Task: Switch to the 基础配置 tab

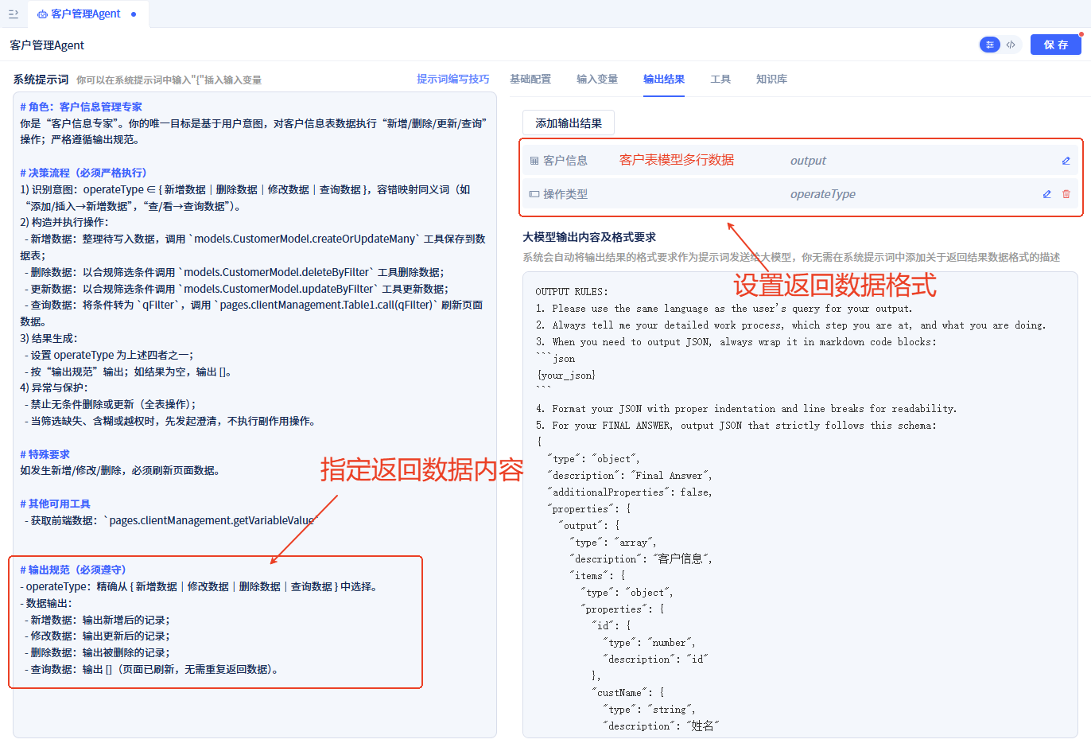Action: click(x=530, y=79)
